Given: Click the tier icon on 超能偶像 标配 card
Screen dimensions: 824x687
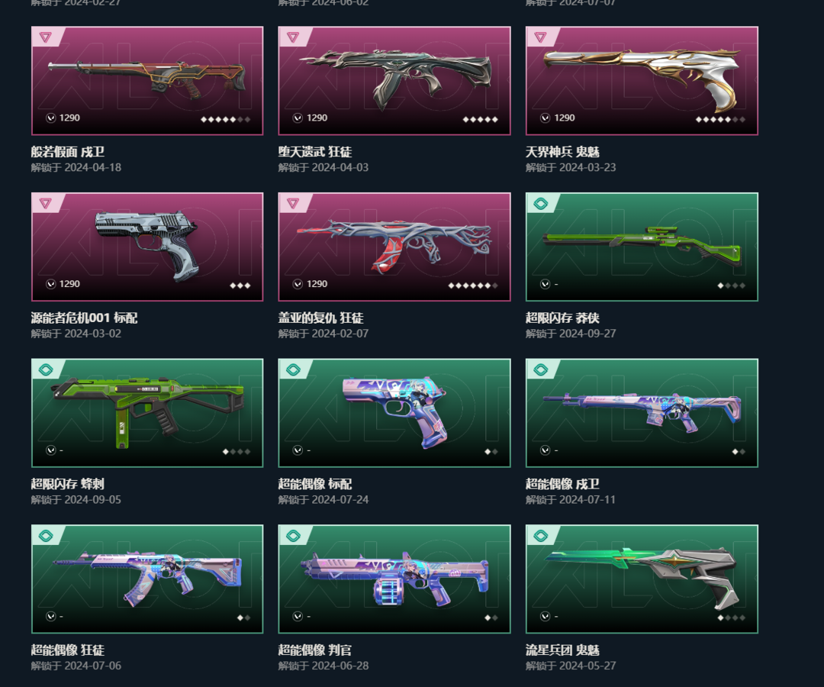Looking at the screenshot, I should tap(293, 369).
